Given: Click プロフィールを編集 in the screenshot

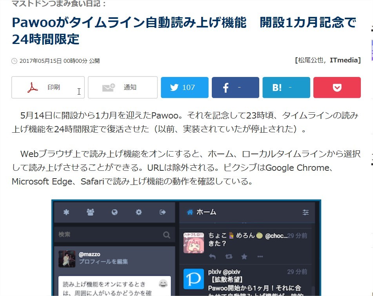Looking at the screenshot, I should 103,261.
